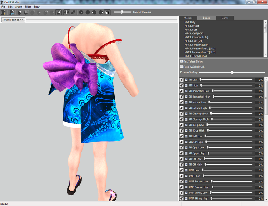Select the Bones tab
The width and height of the screenshot is (268, 206).
tap(206, 18)
